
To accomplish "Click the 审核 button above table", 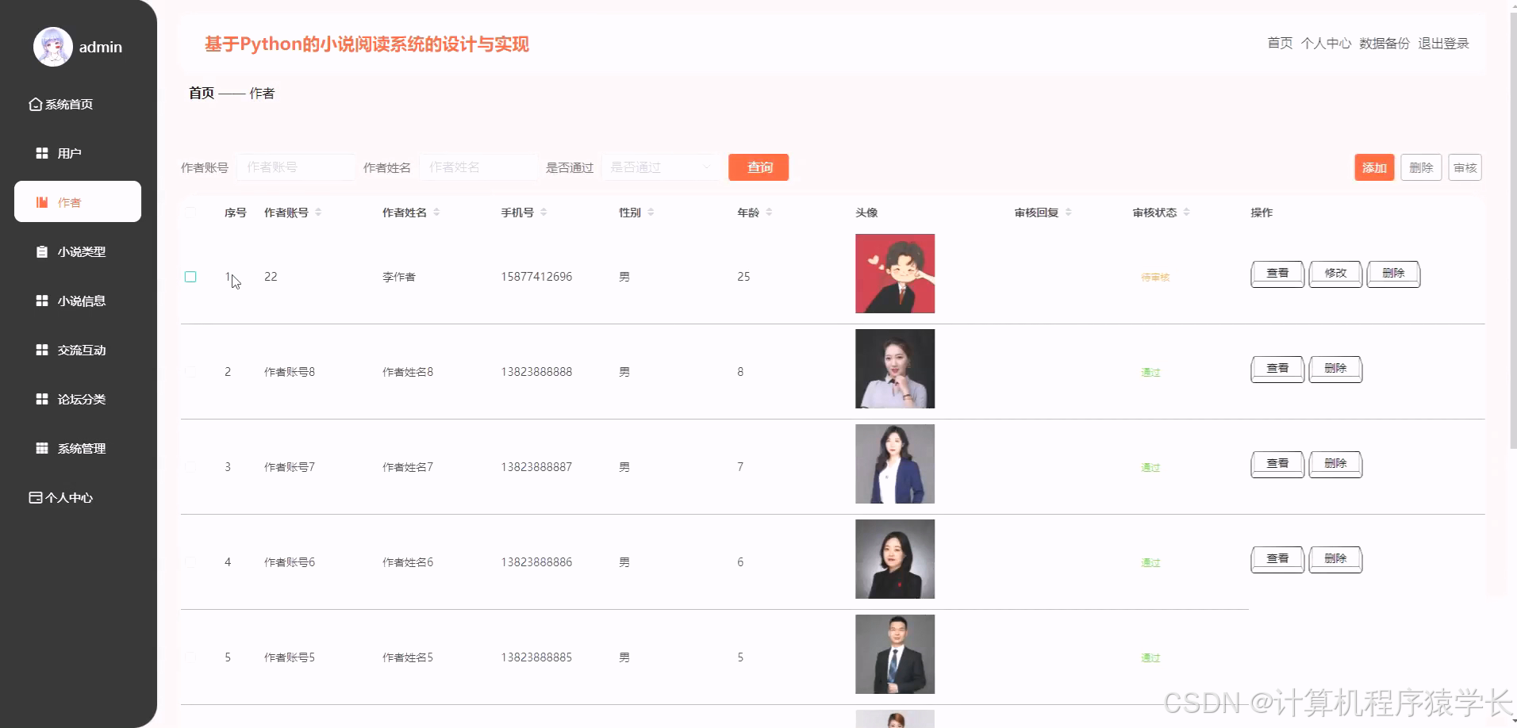I will (1465, 167).
